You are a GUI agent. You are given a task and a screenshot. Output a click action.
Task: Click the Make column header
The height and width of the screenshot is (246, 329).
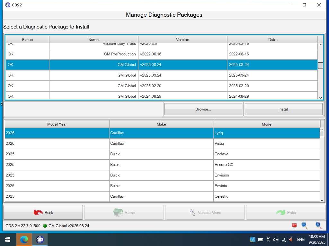[x=161, y=124]
